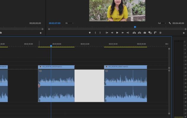Image resolution: width=187 pixels, height=118 pixels.
Task: Click the Go to Out point button
Action: 128,33
